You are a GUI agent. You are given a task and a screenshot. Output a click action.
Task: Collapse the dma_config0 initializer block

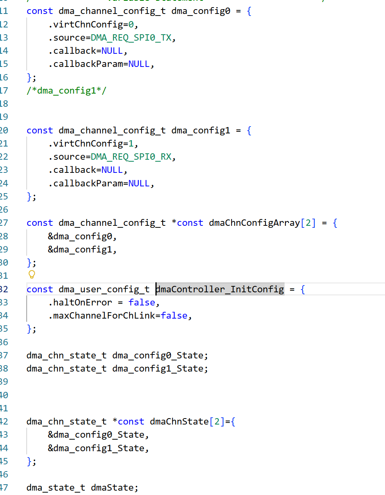click(x=20, y=11)
